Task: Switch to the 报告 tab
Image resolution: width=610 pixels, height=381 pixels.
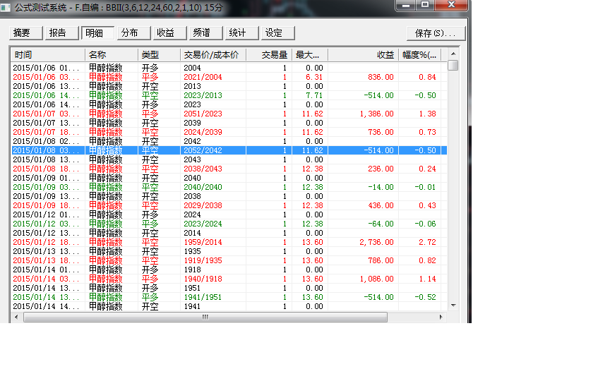Action: pyautogui.click(x=62, y=33)
